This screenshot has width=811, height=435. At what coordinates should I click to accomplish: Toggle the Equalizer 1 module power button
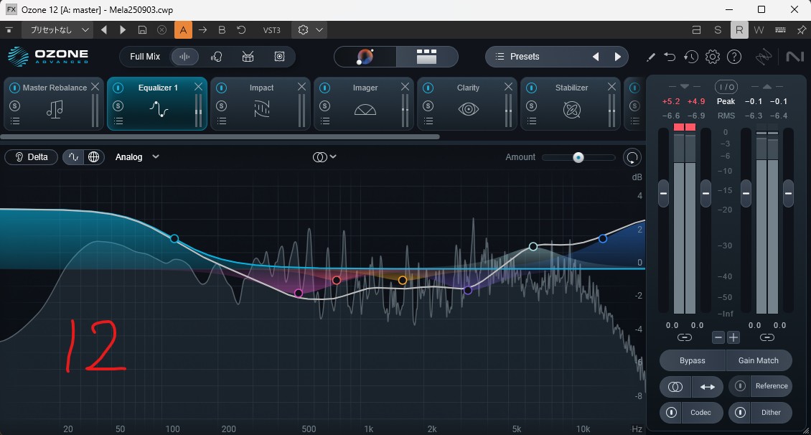click(x=118, y=88)
